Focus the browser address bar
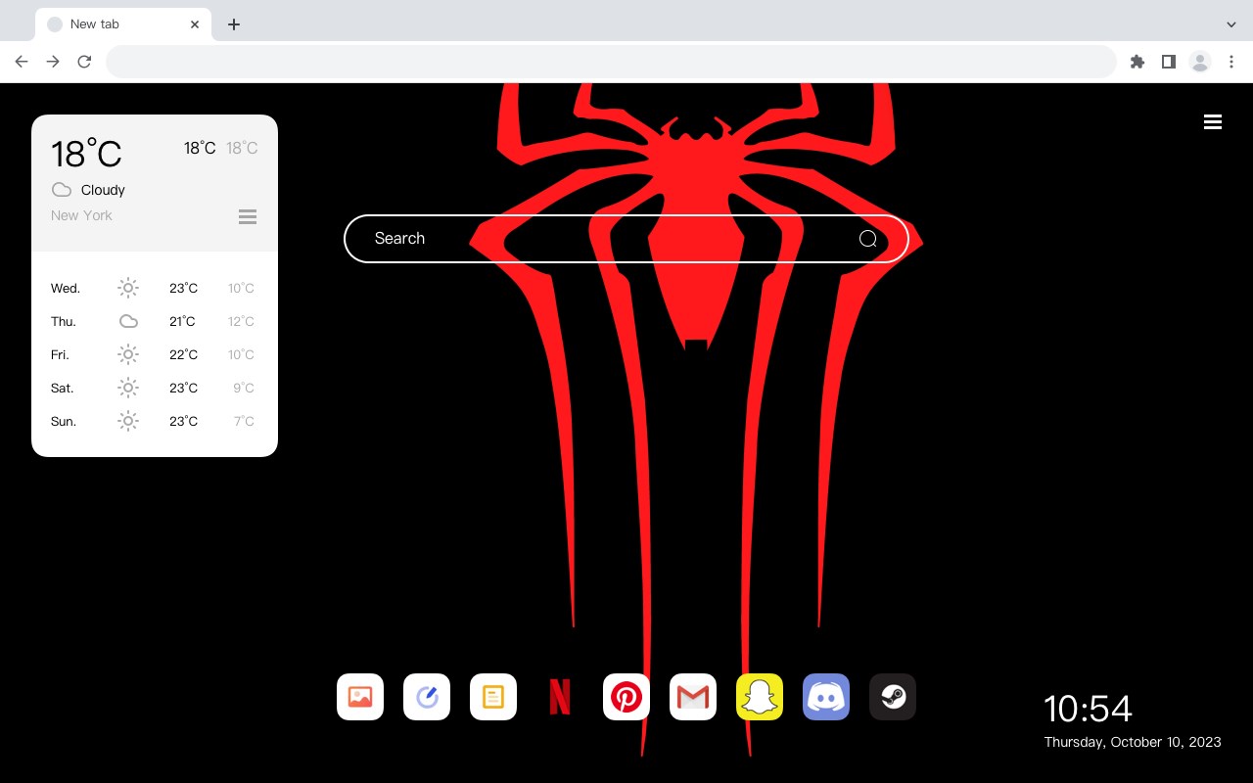 click(x=611, y=62)
